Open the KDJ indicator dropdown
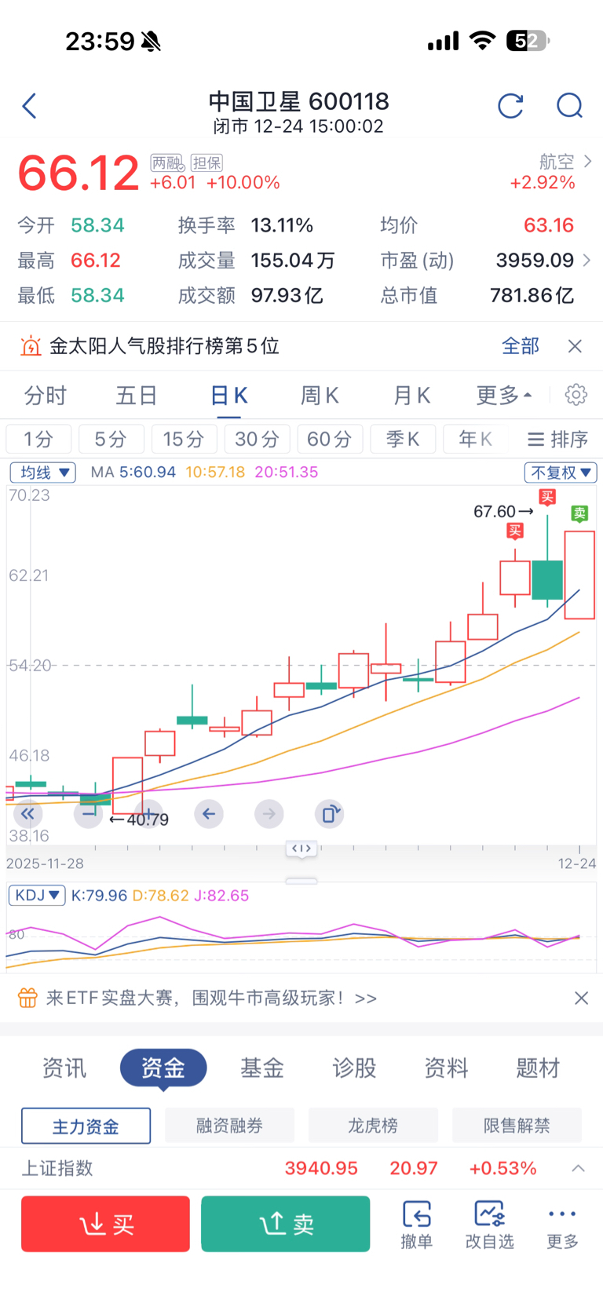This screenshot has width=603, height=1307. (36, 896)
